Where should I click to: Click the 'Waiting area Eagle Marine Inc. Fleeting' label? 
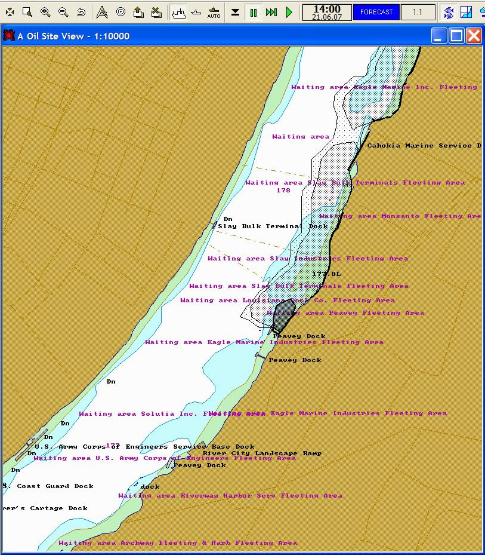click(x=384, y=87)
